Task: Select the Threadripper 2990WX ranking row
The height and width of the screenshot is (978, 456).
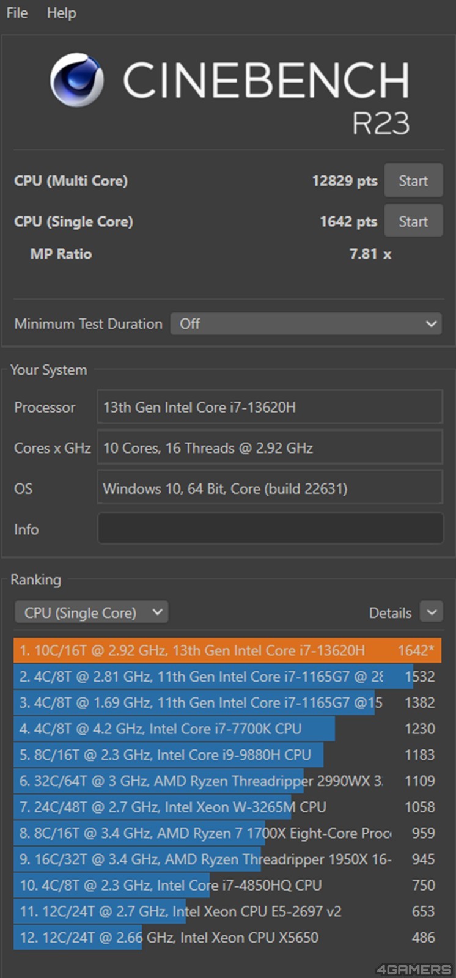Action: [227, 781]
